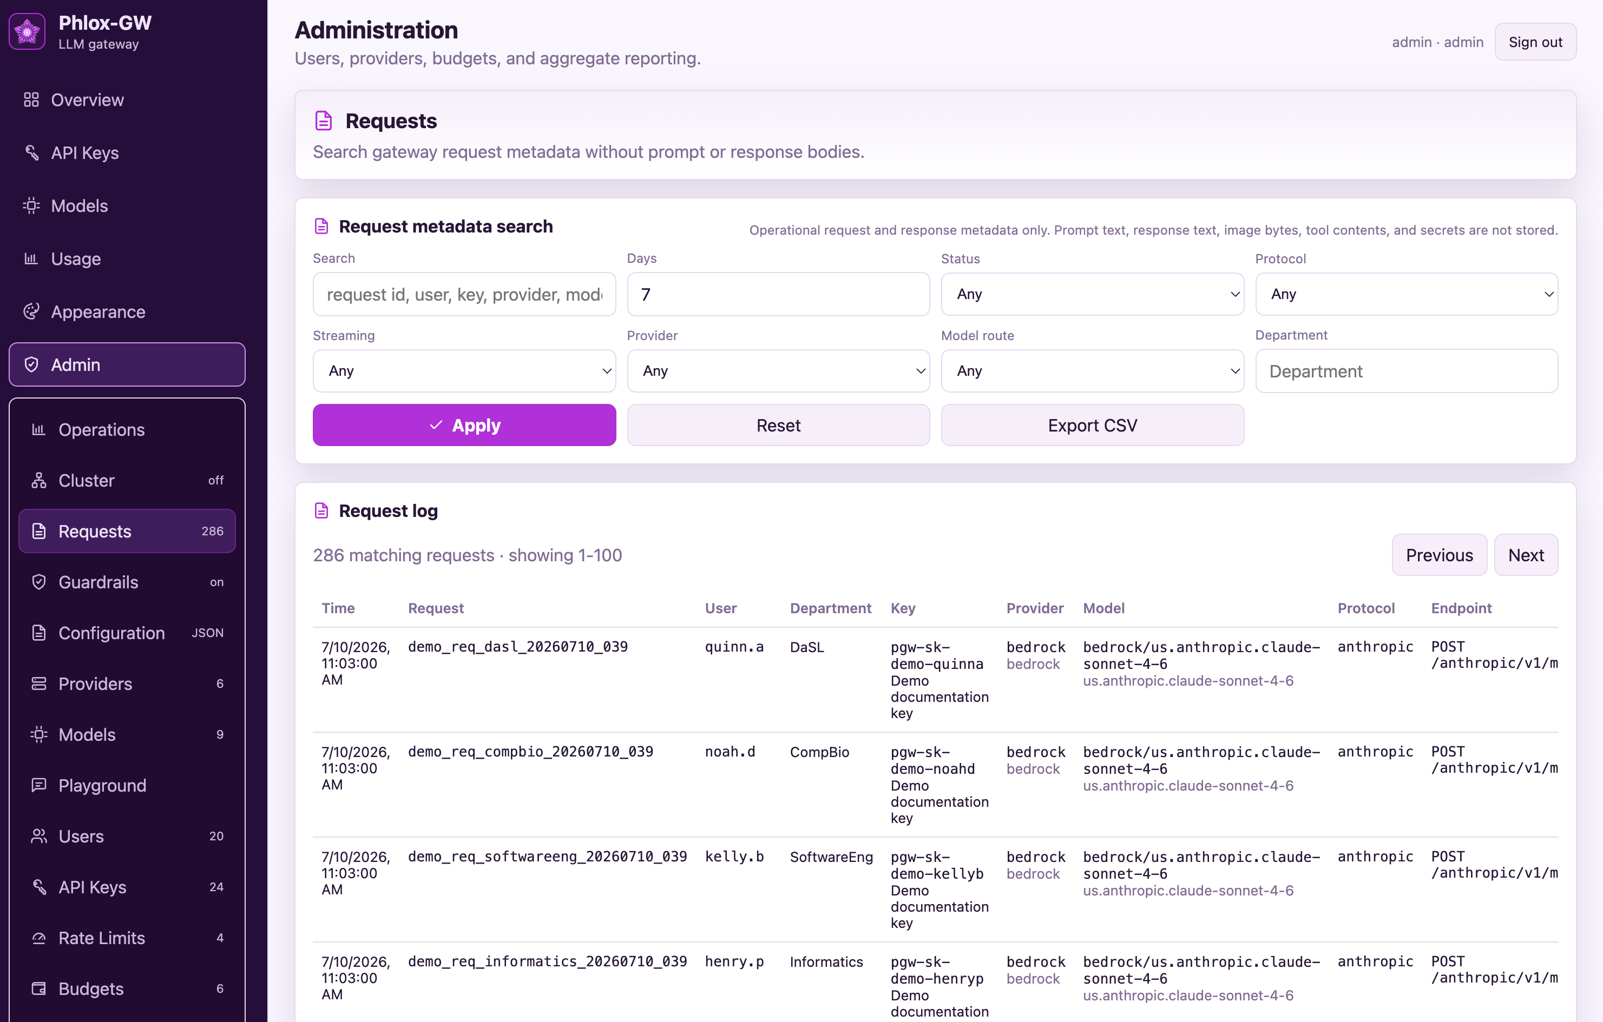Open Overview in the sidebar
The image size is (1603, 1022).
(x=127, y=99)
